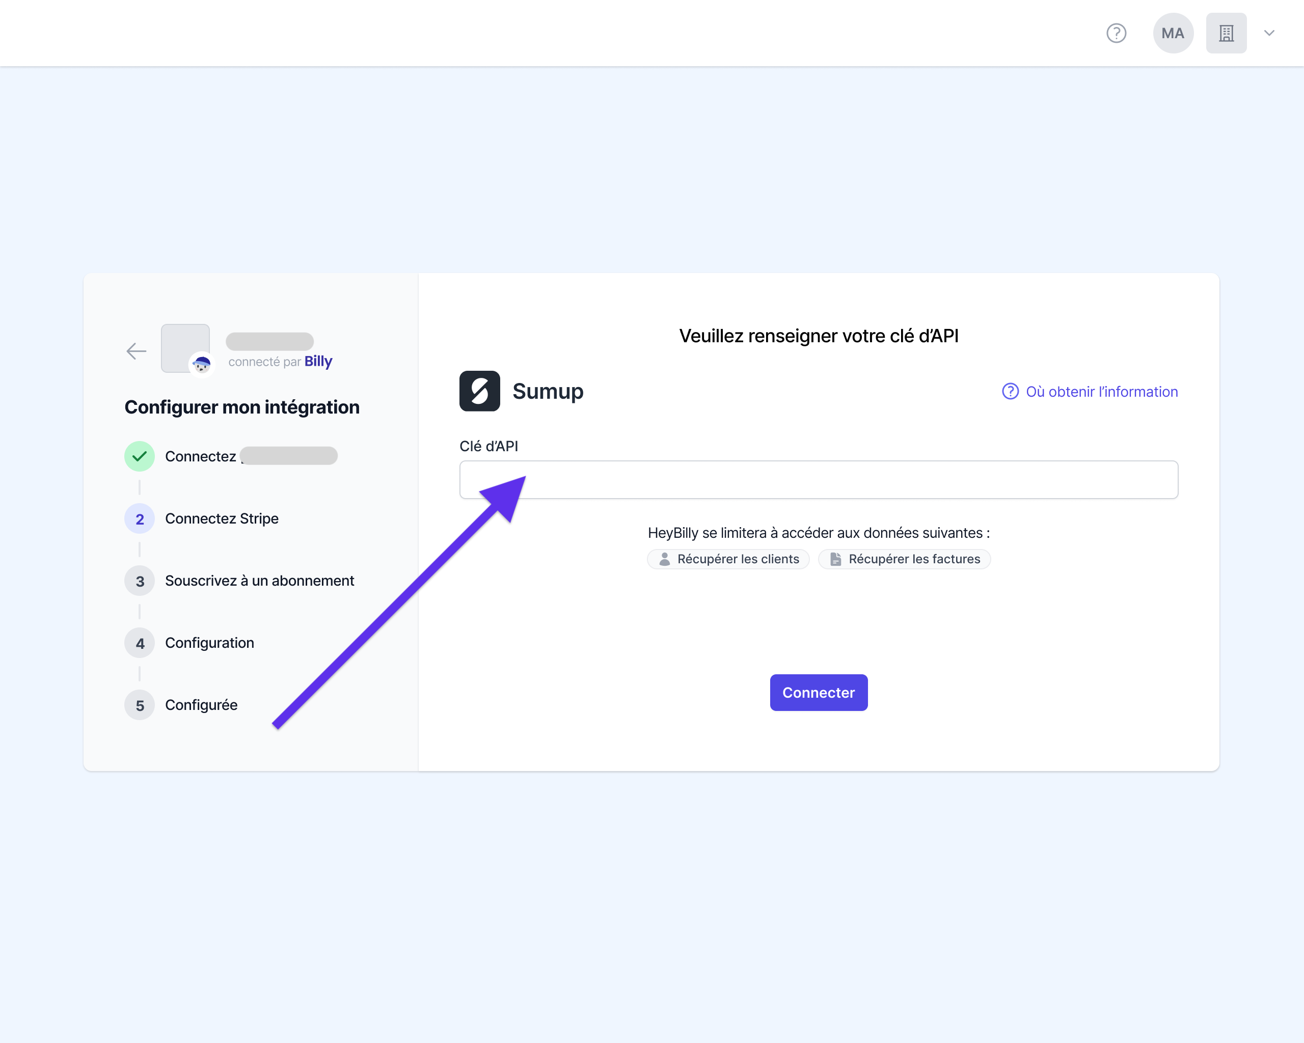
Task: Go to step 3 Souscrivez à un abonnement
Action: (239, 581)
